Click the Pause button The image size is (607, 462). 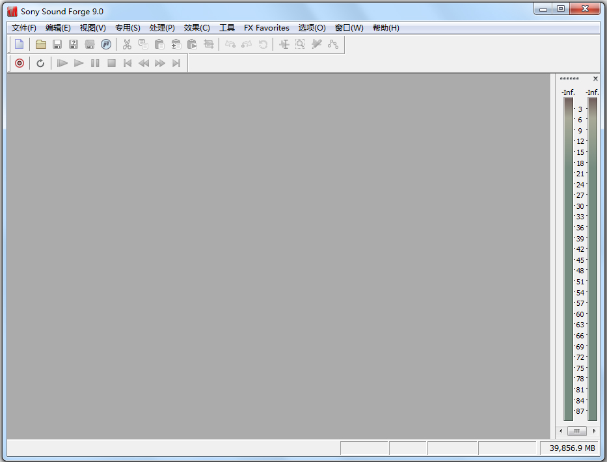point(95,63)
